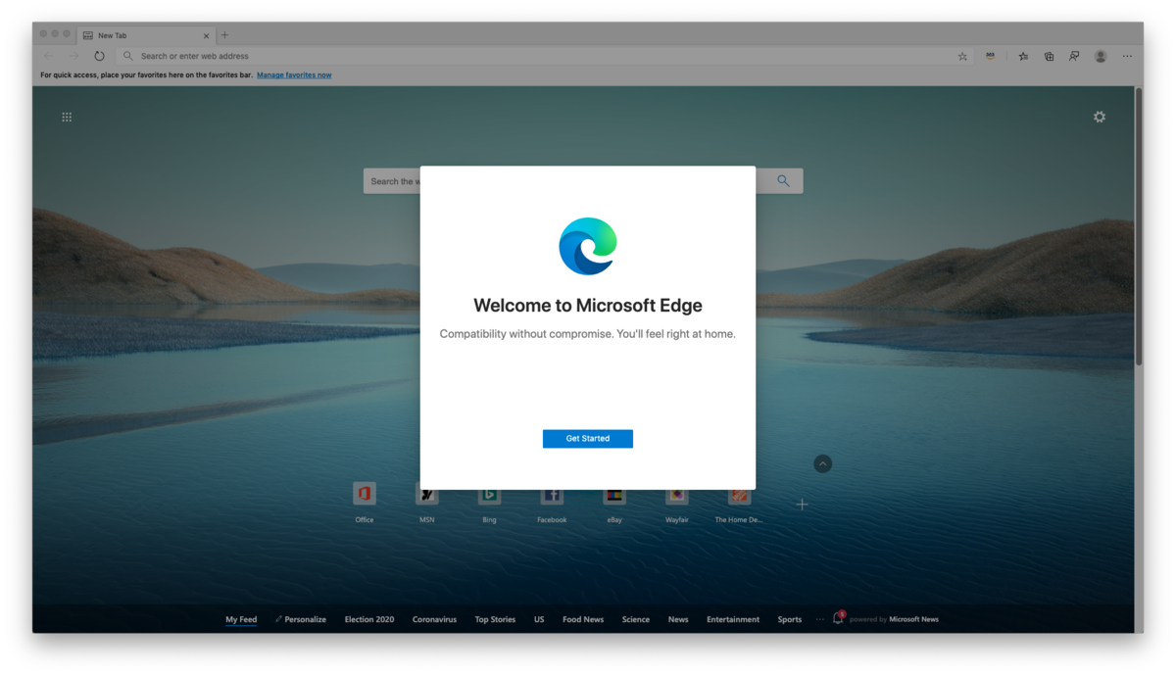Go back to previous page
Image resolution: width=1176 pixels, height=676 pixels.
49,56
